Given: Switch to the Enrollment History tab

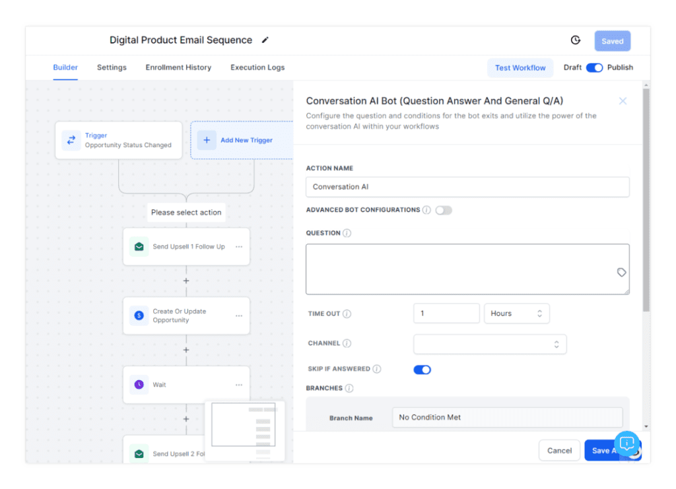Looking at the screenshot, I should coord(178,67).
